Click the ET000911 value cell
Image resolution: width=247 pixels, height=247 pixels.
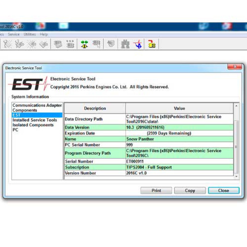179,161
